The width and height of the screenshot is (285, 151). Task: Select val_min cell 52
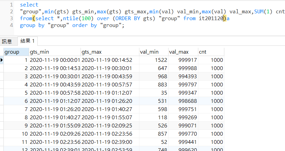coord(153,142)
